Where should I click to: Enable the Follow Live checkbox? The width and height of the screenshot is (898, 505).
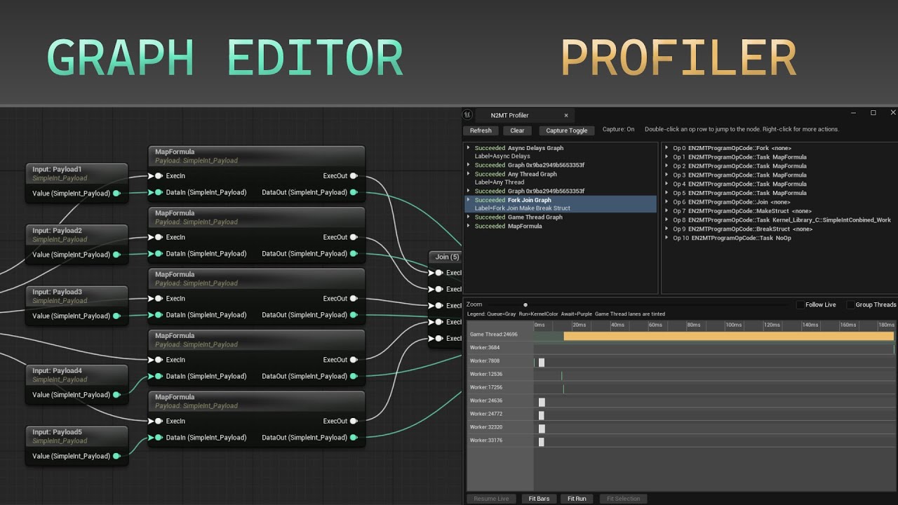[800, 305]
